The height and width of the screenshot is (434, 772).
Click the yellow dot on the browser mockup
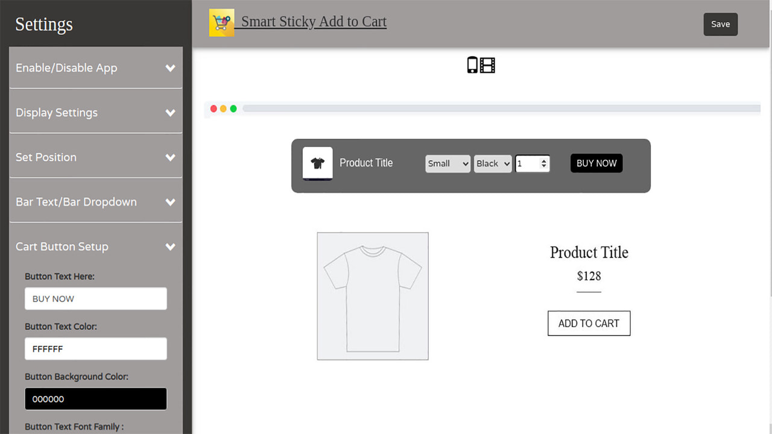223,108
